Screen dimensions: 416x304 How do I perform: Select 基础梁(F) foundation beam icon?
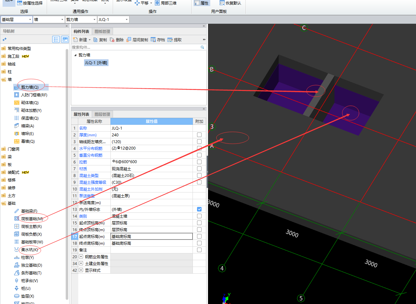pos(17,211)
